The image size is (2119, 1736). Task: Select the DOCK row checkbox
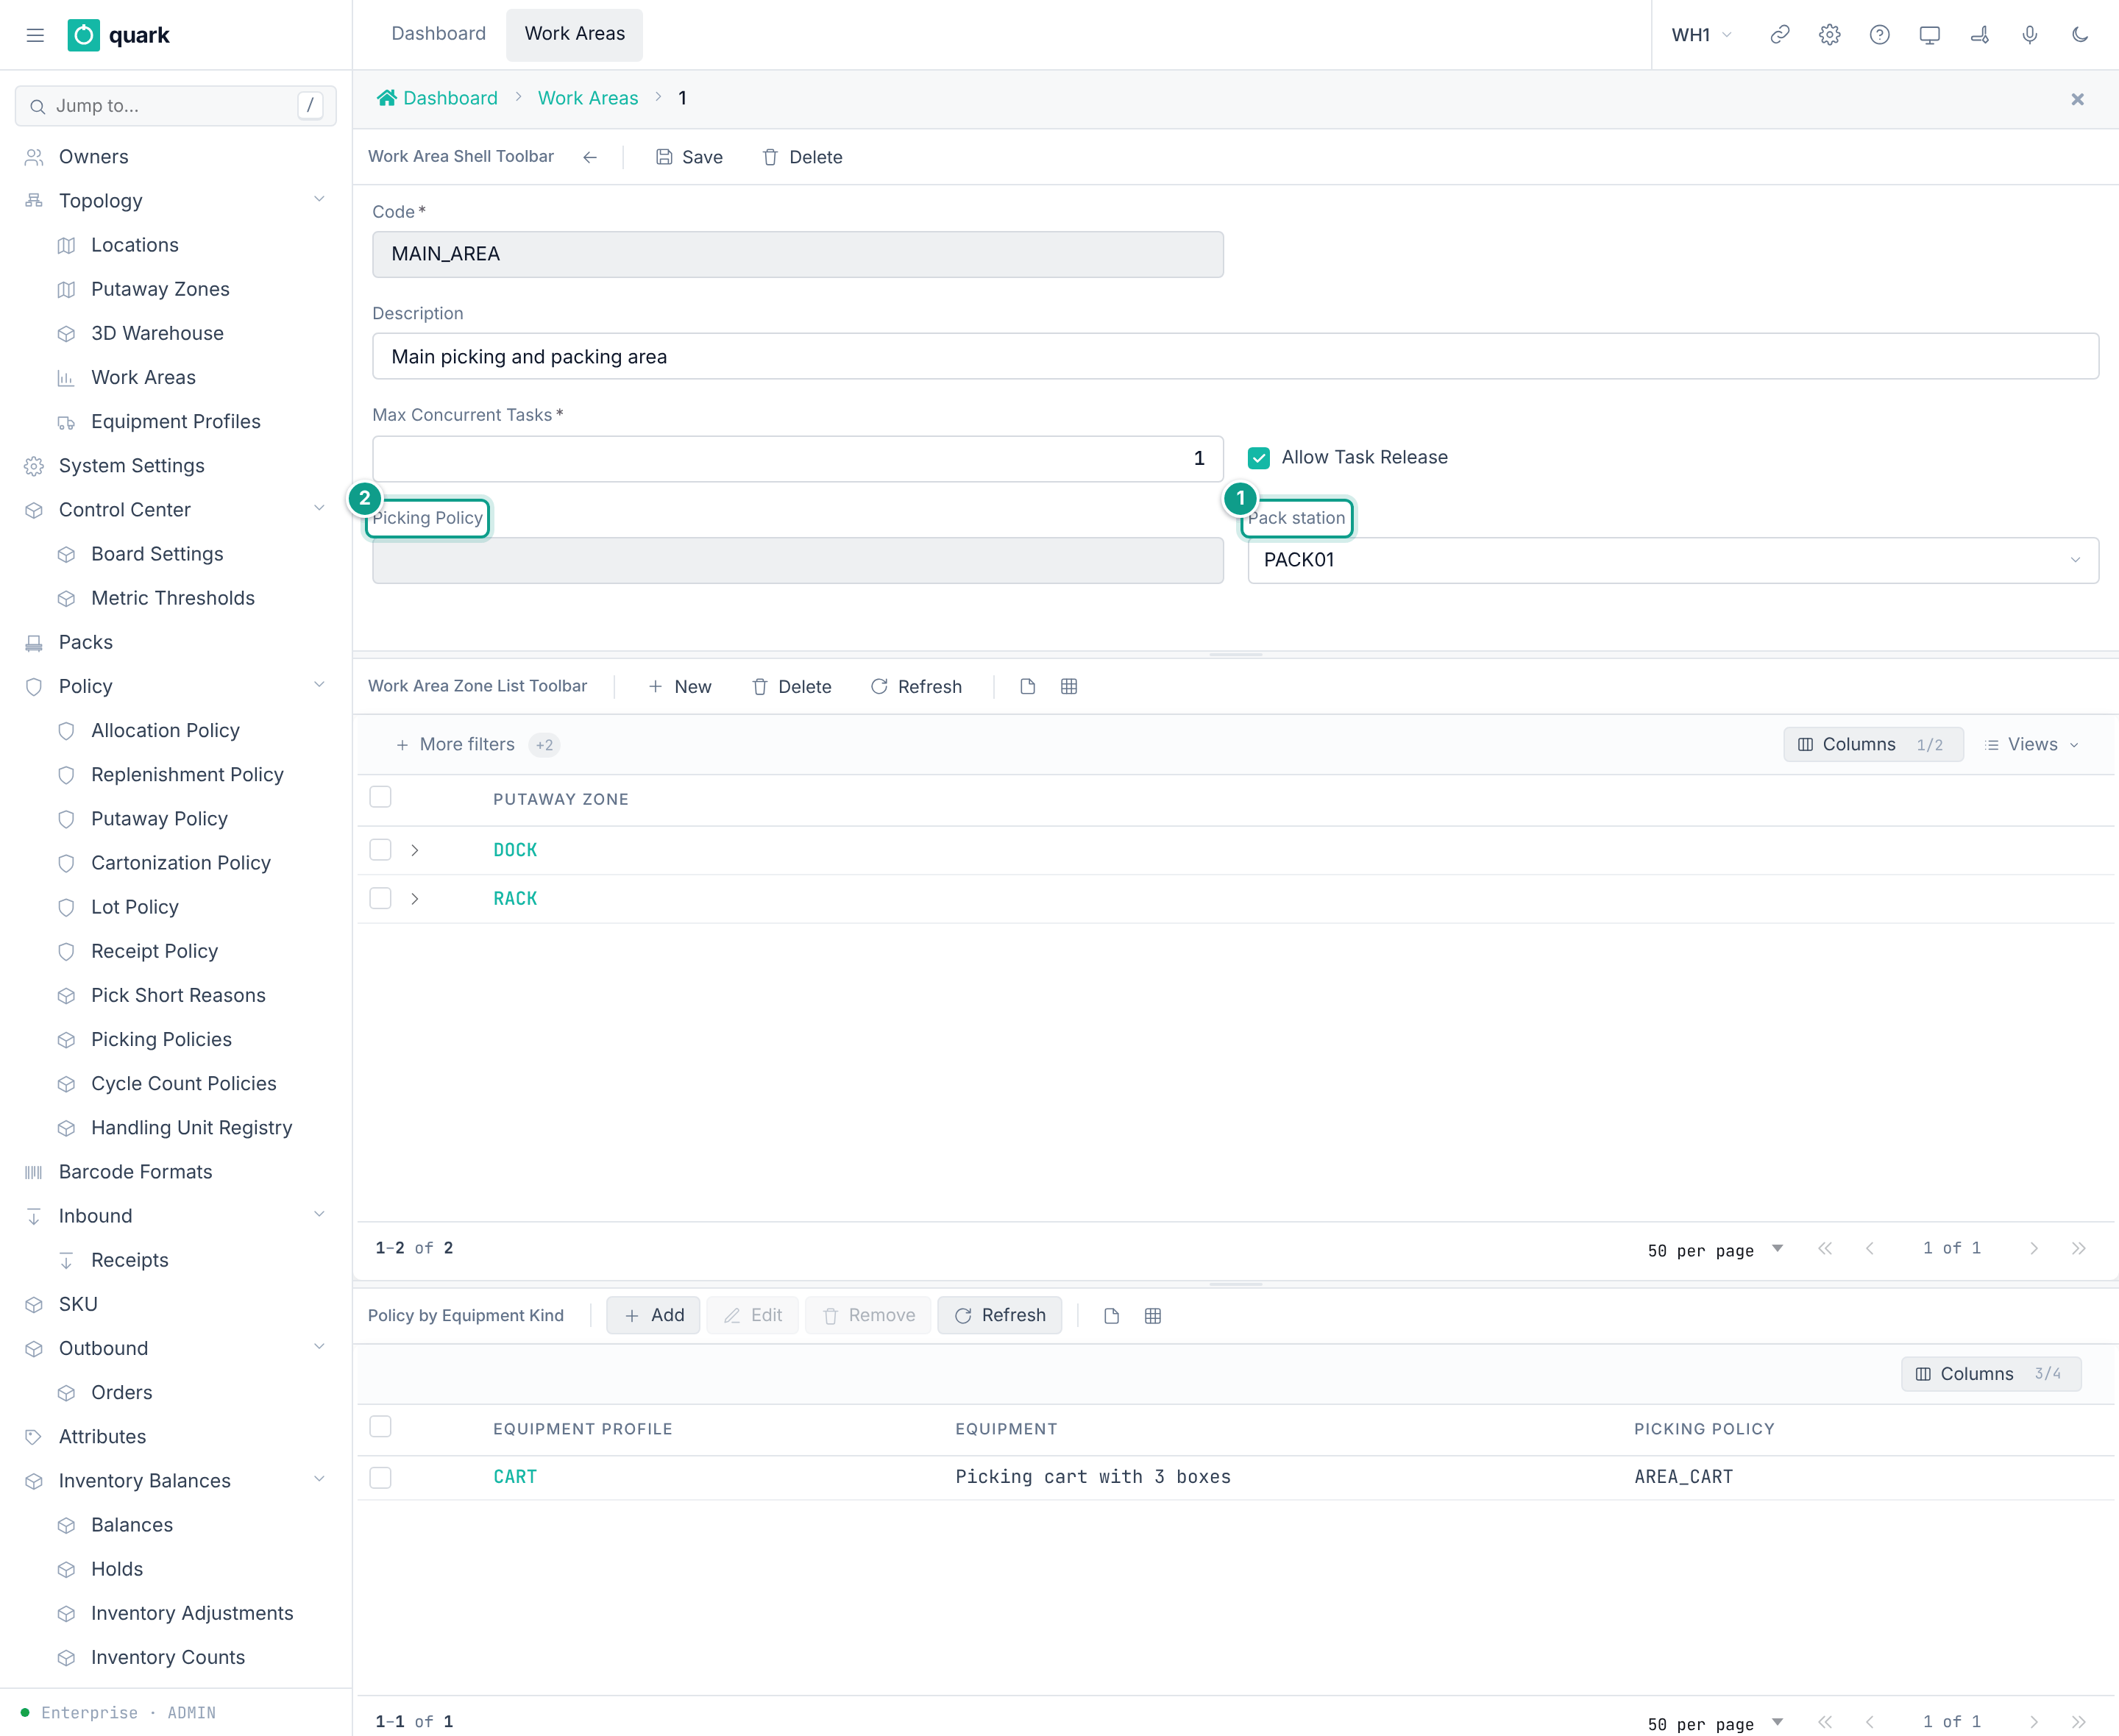(380, 850)
